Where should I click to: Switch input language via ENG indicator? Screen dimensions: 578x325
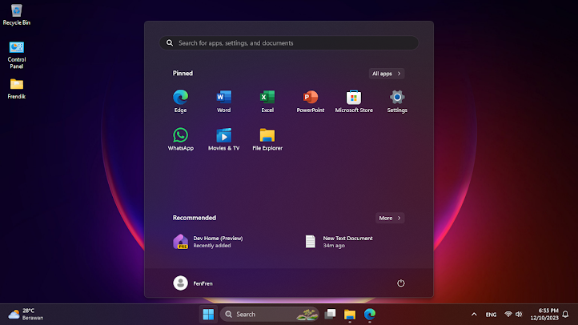coord(491,315)
